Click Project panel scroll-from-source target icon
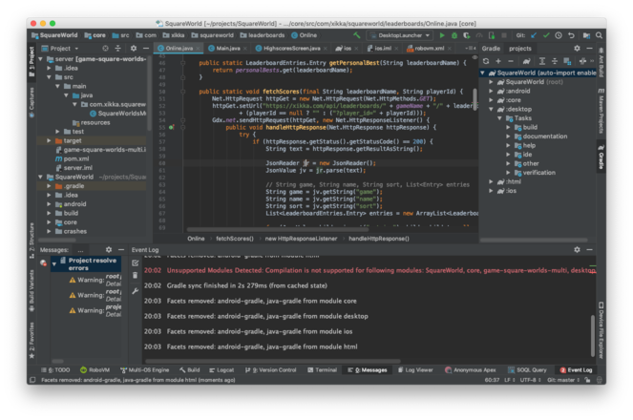Image resolution: width=633 pixels, height=420 pixels. click(x=105, y=49)
